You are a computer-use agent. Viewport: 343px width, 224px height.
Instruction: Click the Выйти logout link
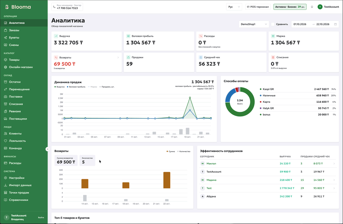click(41, 218)
